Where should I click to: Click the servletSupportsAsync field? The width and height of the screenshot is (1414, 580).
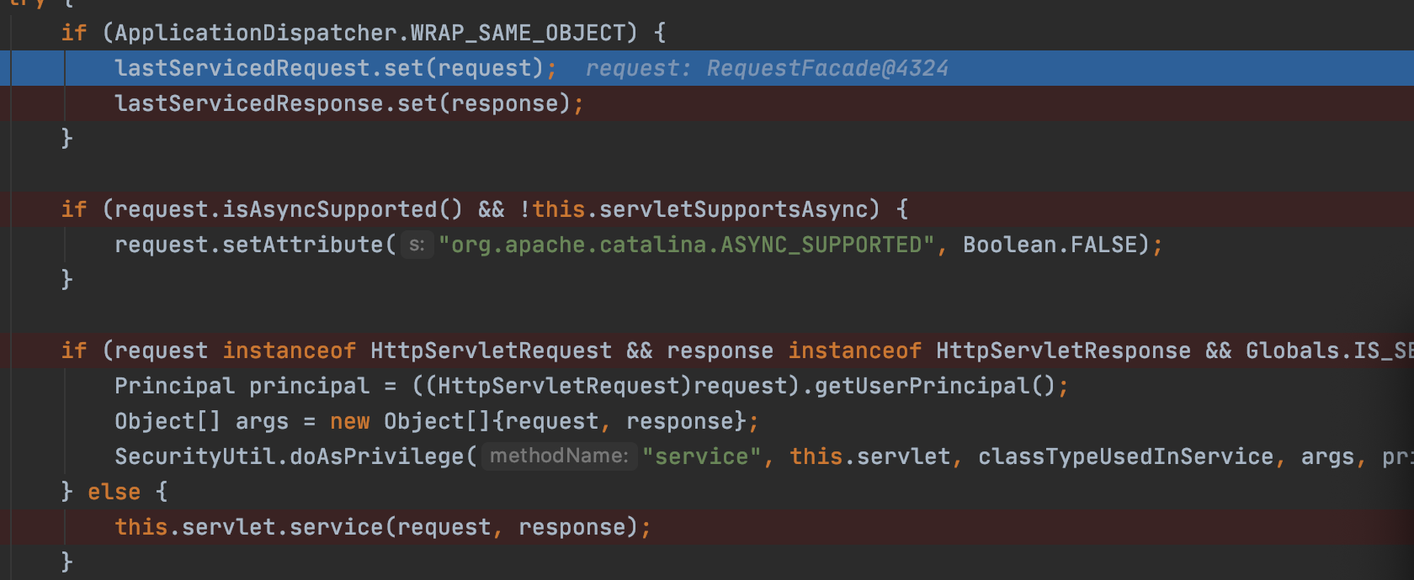[x=733, y=209]
